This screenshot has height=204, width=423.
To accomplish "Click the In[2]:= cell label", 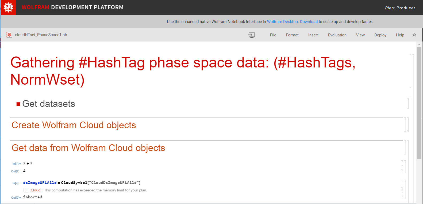I will click(x=17, y=183).
